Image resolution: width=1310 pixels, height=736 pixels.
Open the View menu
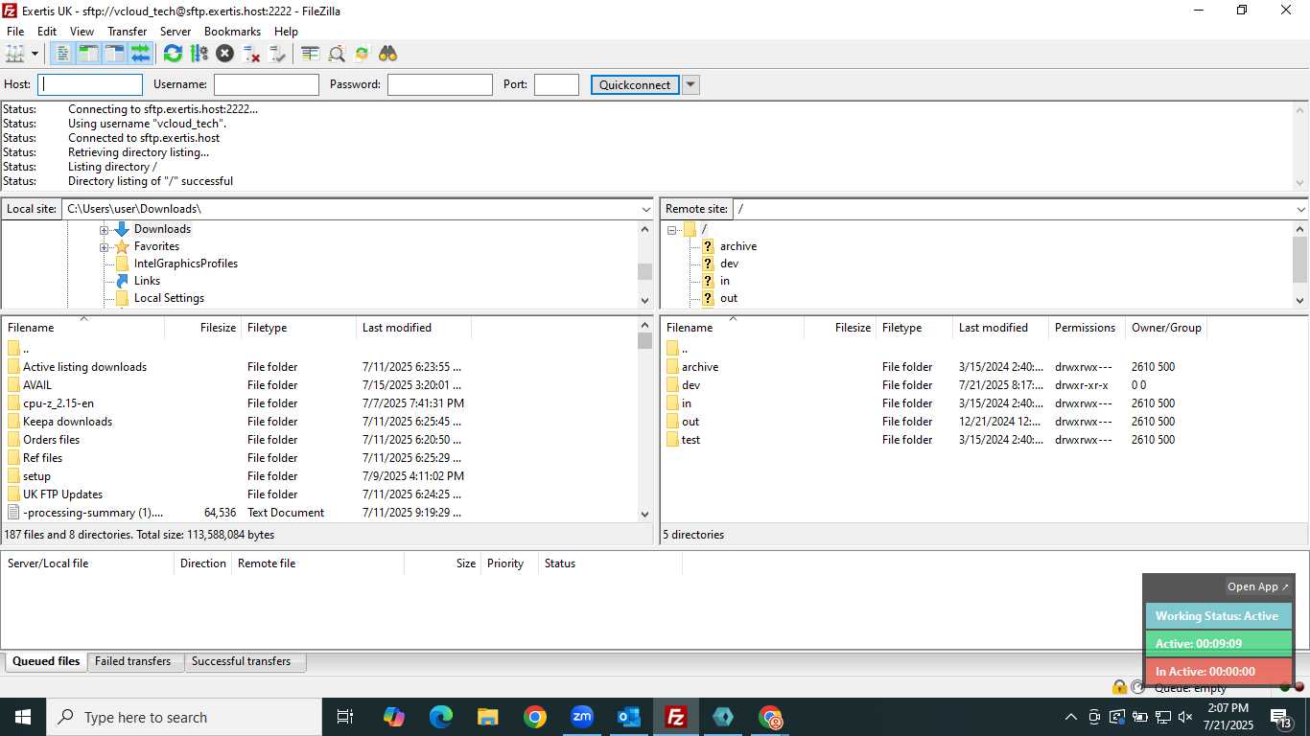point(82,32)
